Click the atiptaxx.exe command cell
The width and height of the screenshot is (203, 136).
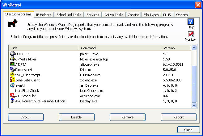click(90, 64)
